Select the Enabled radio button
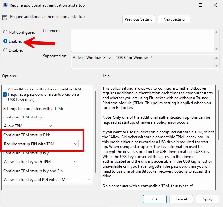The height and width of the screenshot is (207, 223). coord(5,41)
